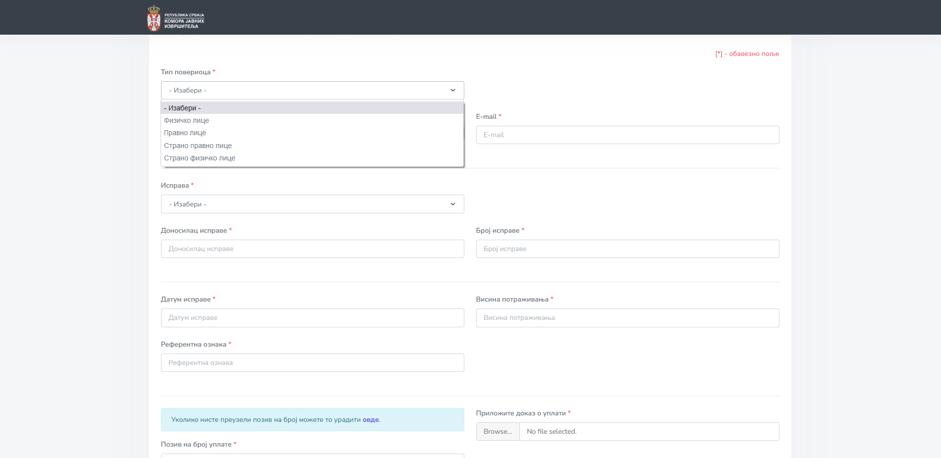
Task: Click the Chamber of Public Enforcement logo
Action: pos(175,18)
